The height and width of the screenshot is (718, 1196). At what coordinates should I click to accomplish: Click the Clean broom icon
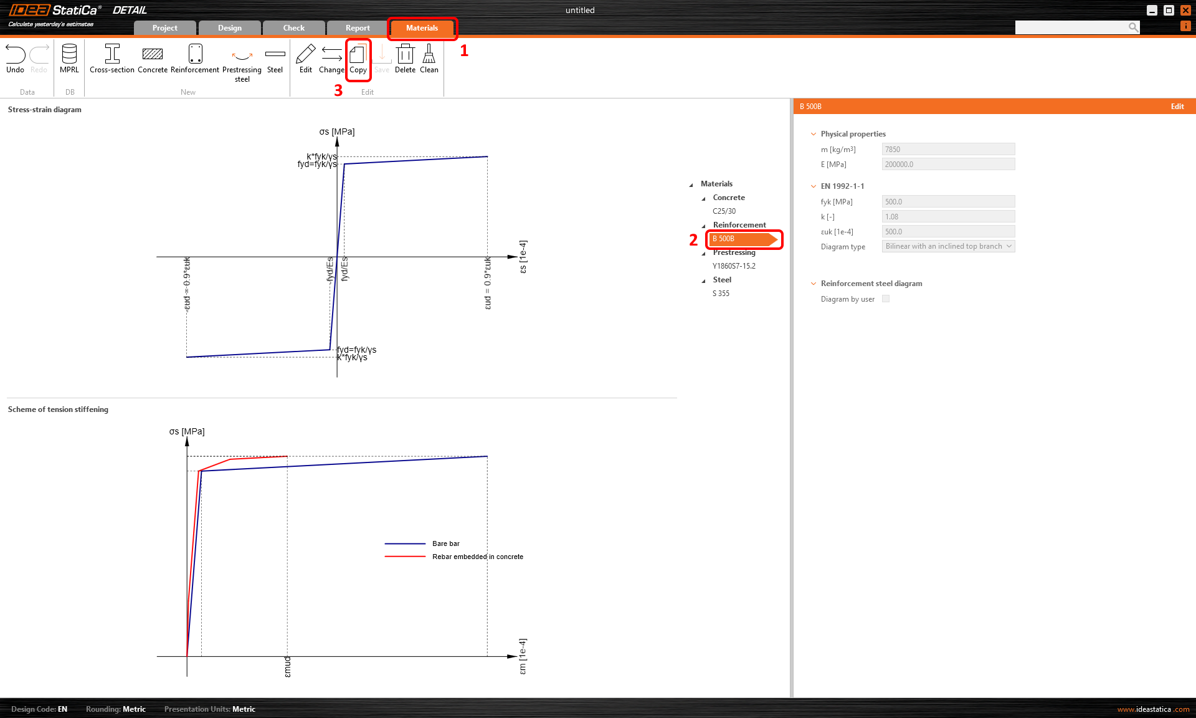click(429, 55)
